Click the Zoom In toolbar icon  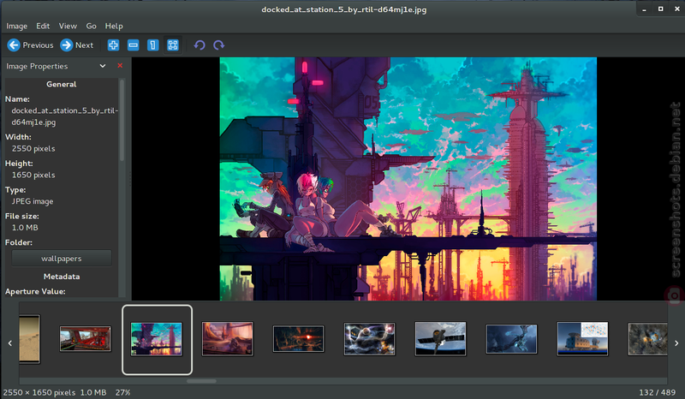[x=113, y=45]
